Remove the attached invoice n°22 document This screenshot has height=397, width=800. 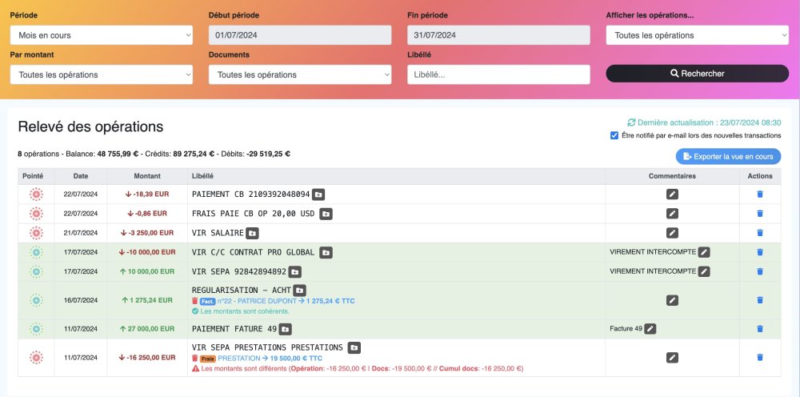194,301
